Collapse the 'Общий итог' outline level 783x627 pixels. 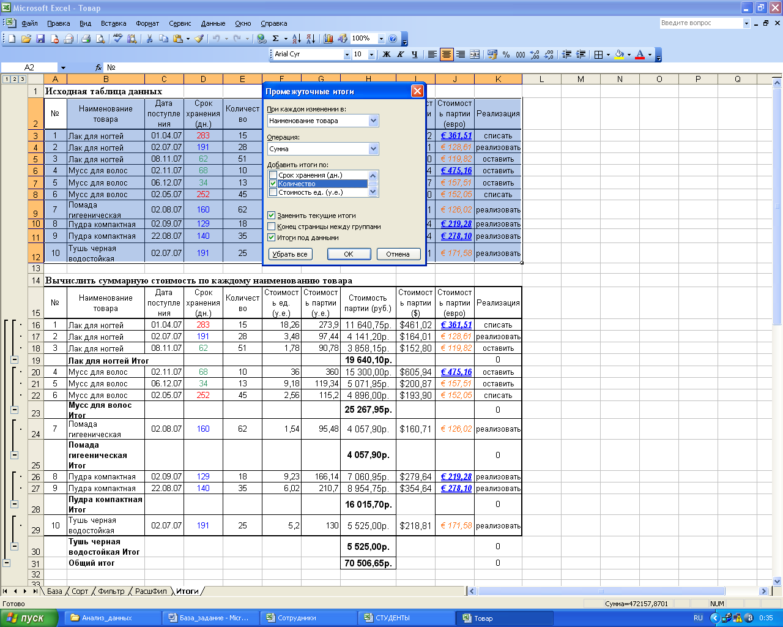(7, 563)
